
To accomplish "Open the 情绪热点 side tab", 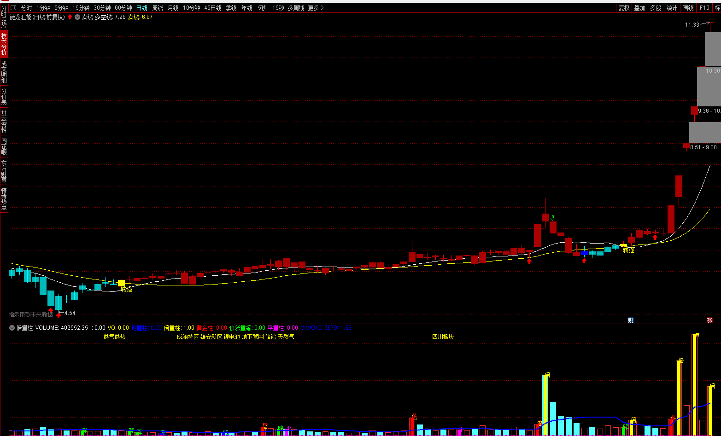I will (4, 198).
